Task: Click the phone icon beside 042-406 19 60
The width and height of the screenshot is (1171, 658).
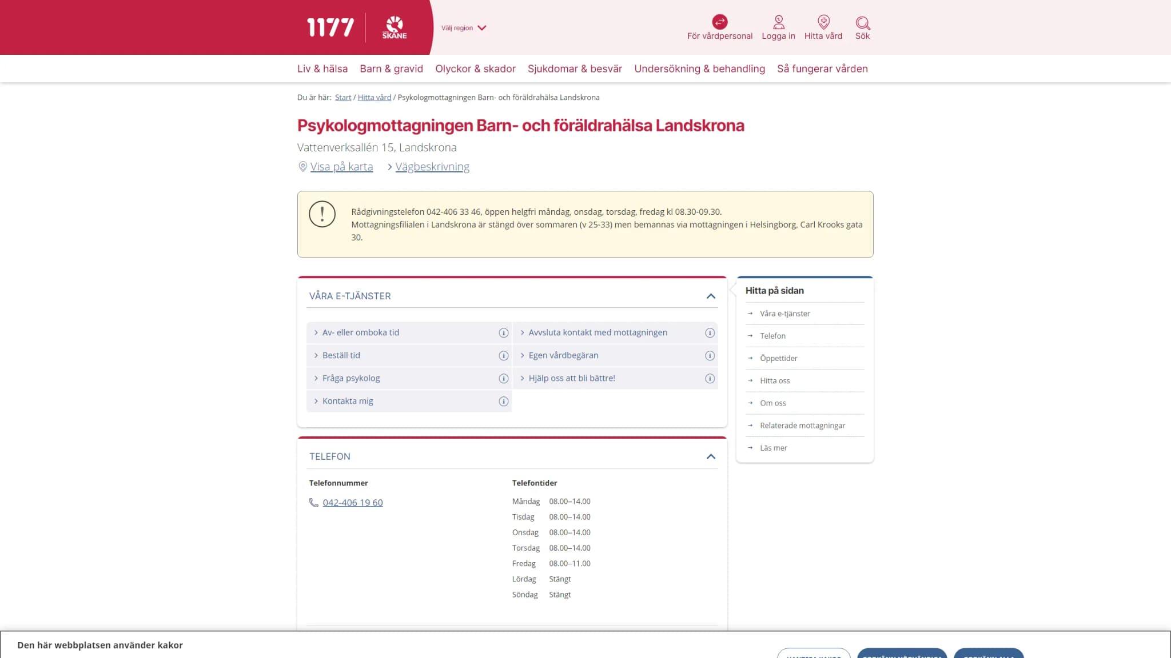Action: pyautogui.click(x=313, y=503)
